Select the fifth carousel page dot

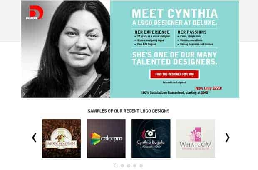click(141, 165)
